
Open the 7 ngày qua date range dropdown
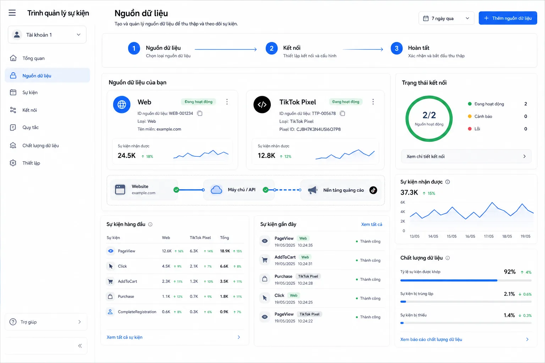tap(446, 18)
